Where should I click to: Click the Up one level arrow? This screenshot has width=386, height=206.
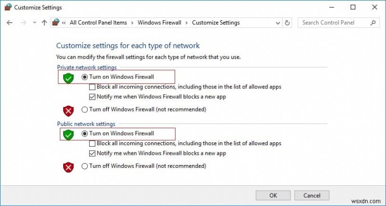[x=44, y=23]
